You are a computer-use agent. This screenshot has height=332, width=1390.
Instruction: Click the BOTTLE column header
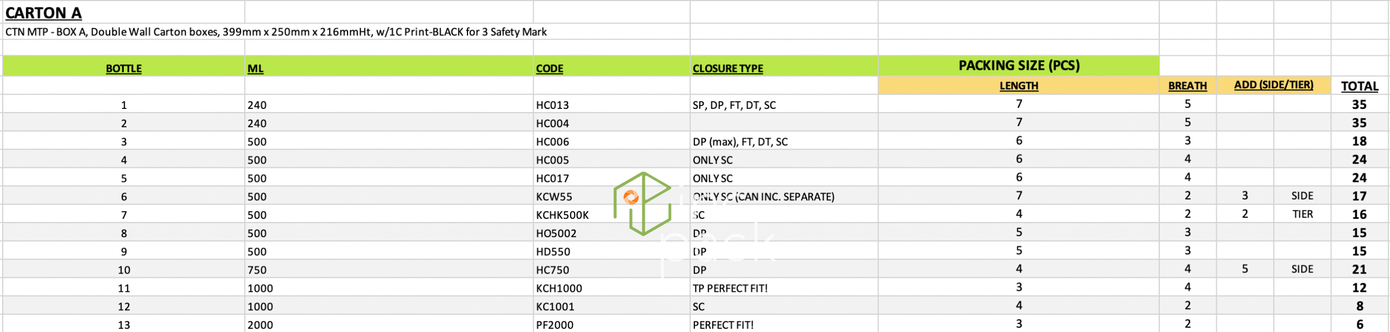point(123,69)
